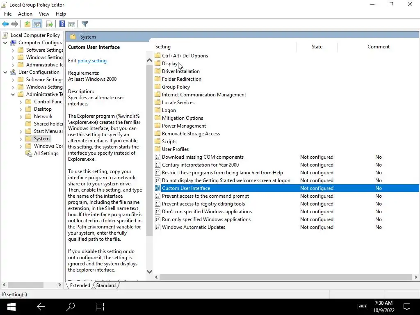Open the Help menu
Viewport: 420px width, 315px height.
click(x=61, y=14)
